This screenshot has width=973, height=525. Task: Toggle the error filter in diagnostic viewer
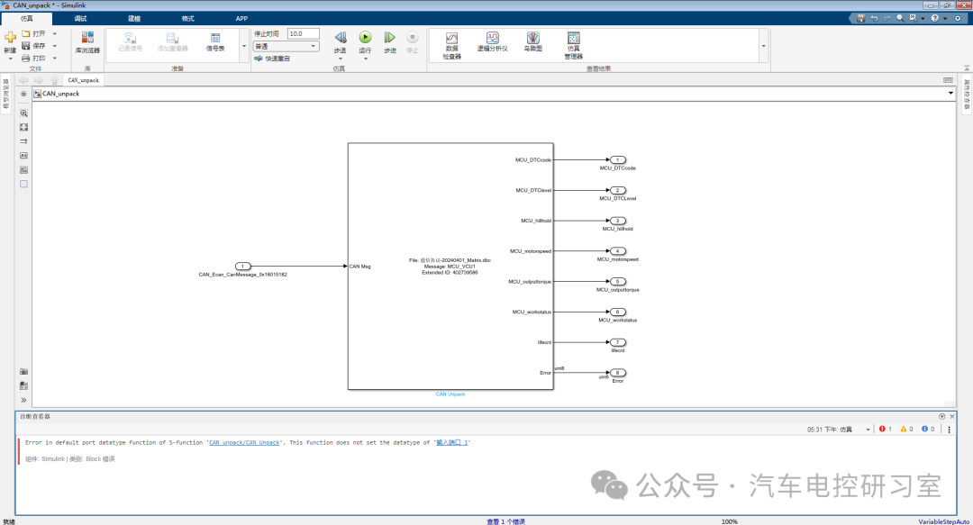pos(886,430)
